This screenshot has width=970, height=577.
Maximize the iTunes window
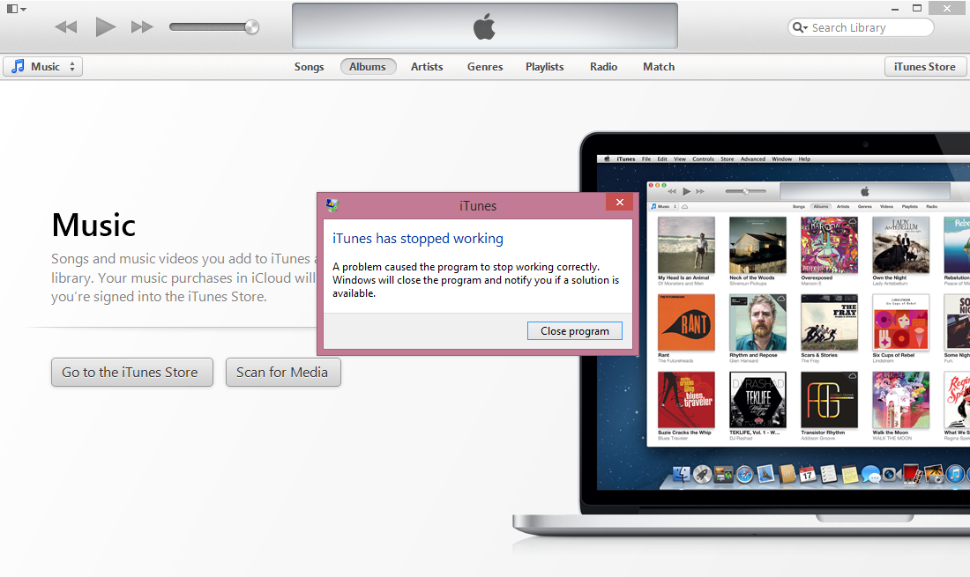(917, 8)
